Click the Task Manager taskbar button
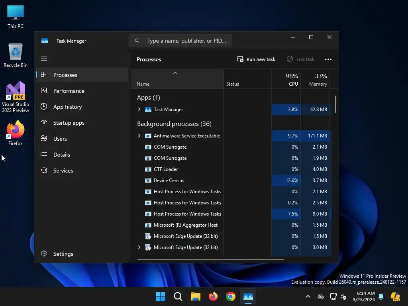Viewport: 408px width, 306px height. click(248, 296)
